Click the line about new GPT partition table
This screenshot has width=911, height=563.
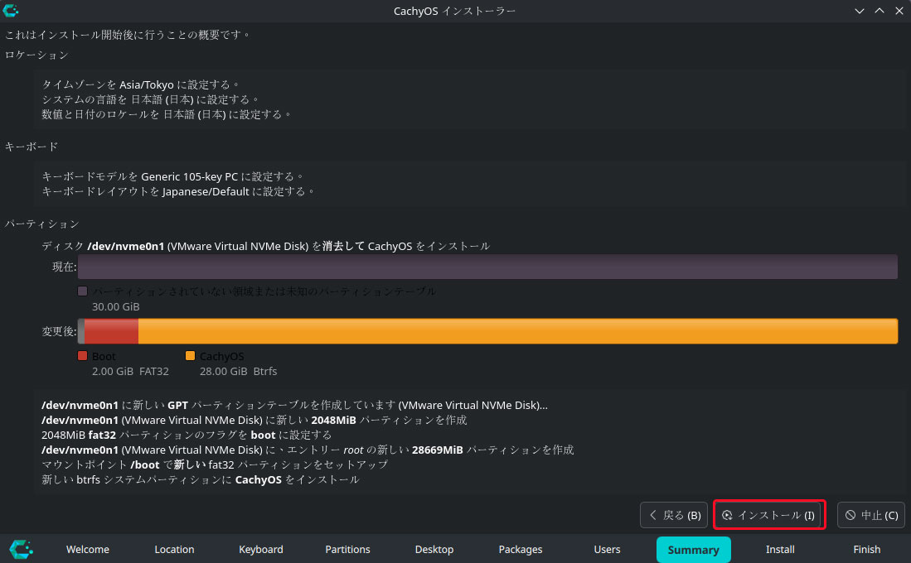tap(294, 405)
